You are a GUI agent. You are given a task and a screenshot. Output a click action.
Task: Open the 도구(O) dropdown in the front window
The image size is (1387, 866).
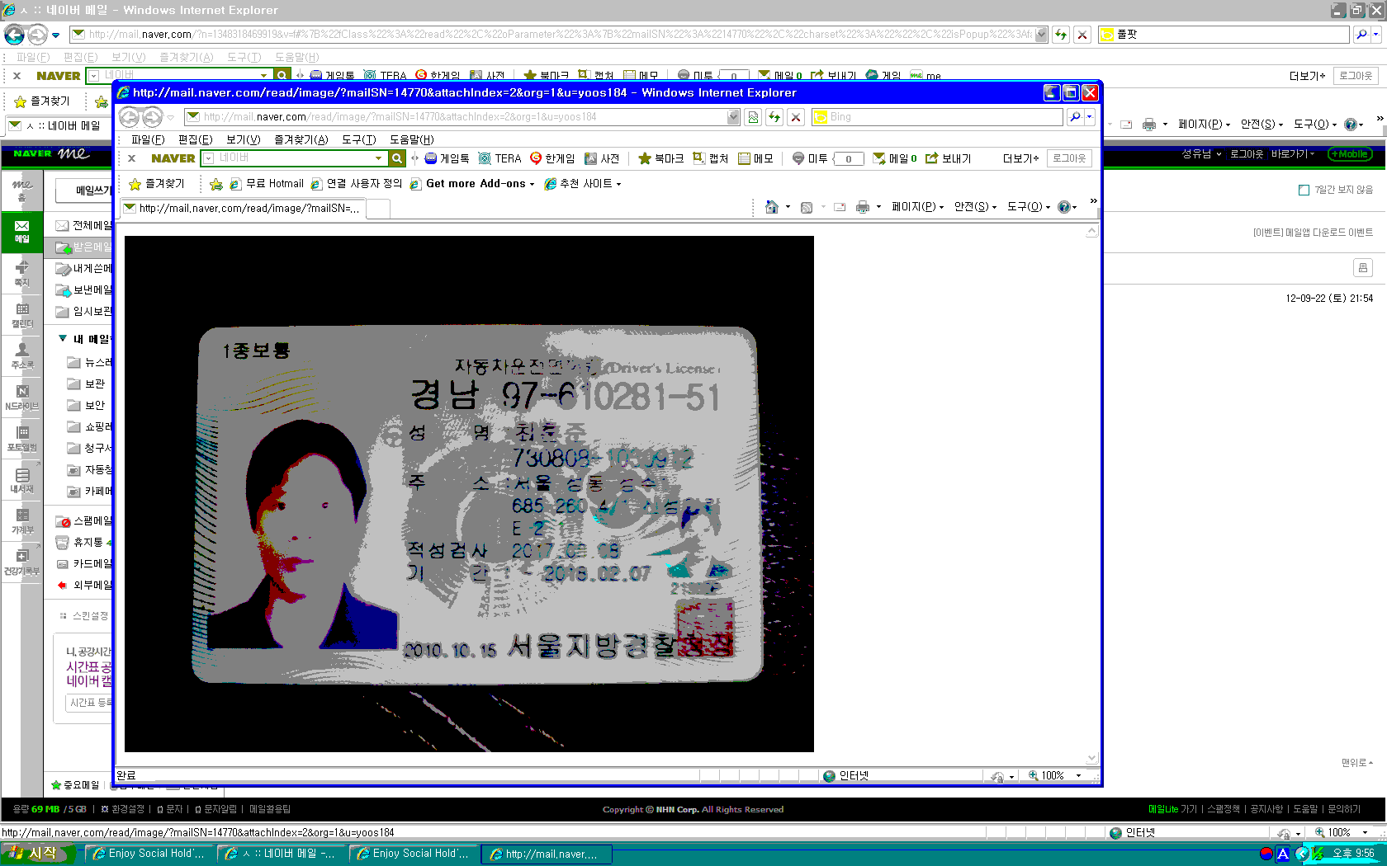pos(1029,207)
